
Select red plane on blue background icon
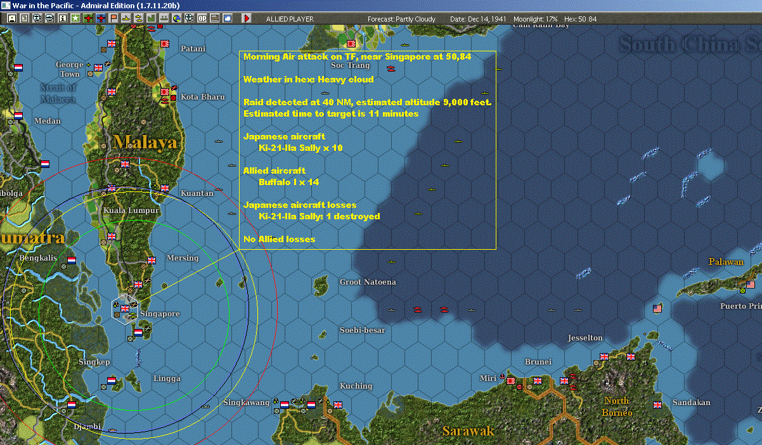pyautogui.click(x=101, y=19)
